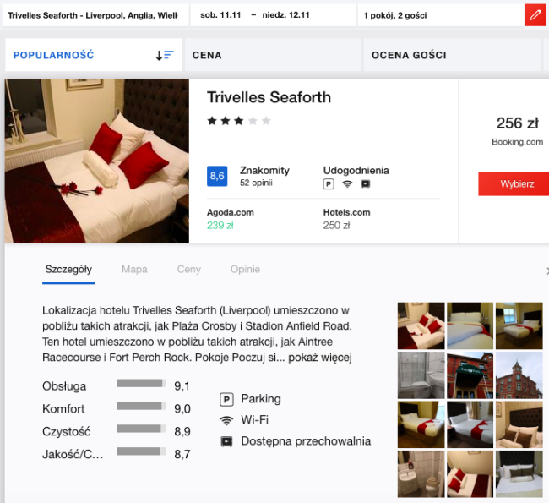Sort results by Cena

point(207,55)
